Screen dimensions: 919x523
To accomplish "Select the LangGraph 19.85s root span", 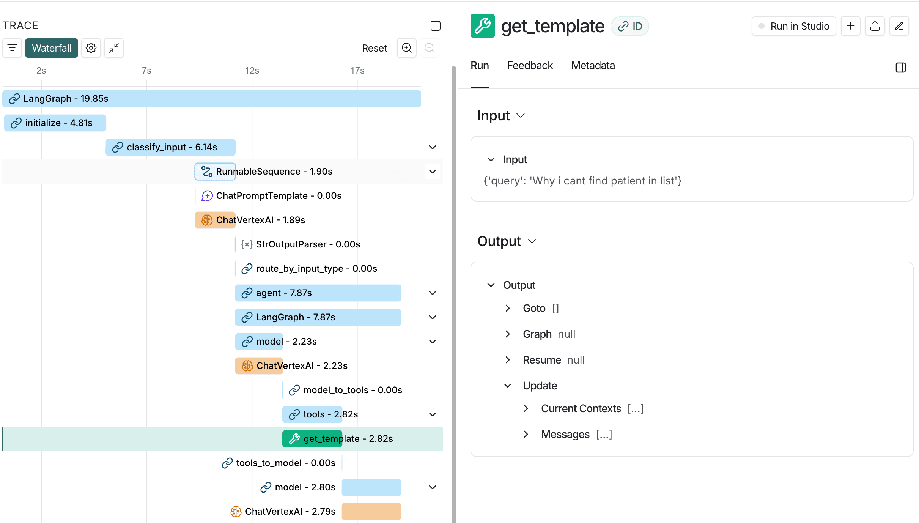I will (212, 99).
